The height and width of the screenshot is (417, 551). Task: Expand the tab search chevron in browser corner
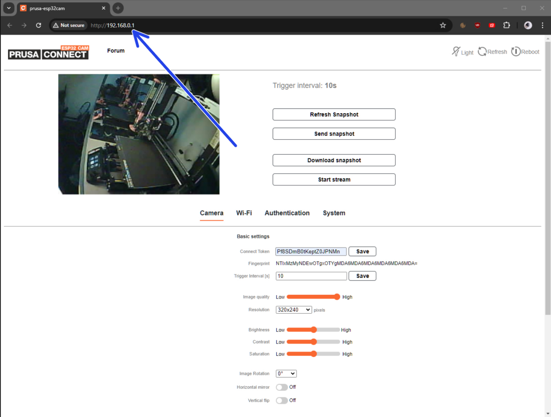coord(9,8)
